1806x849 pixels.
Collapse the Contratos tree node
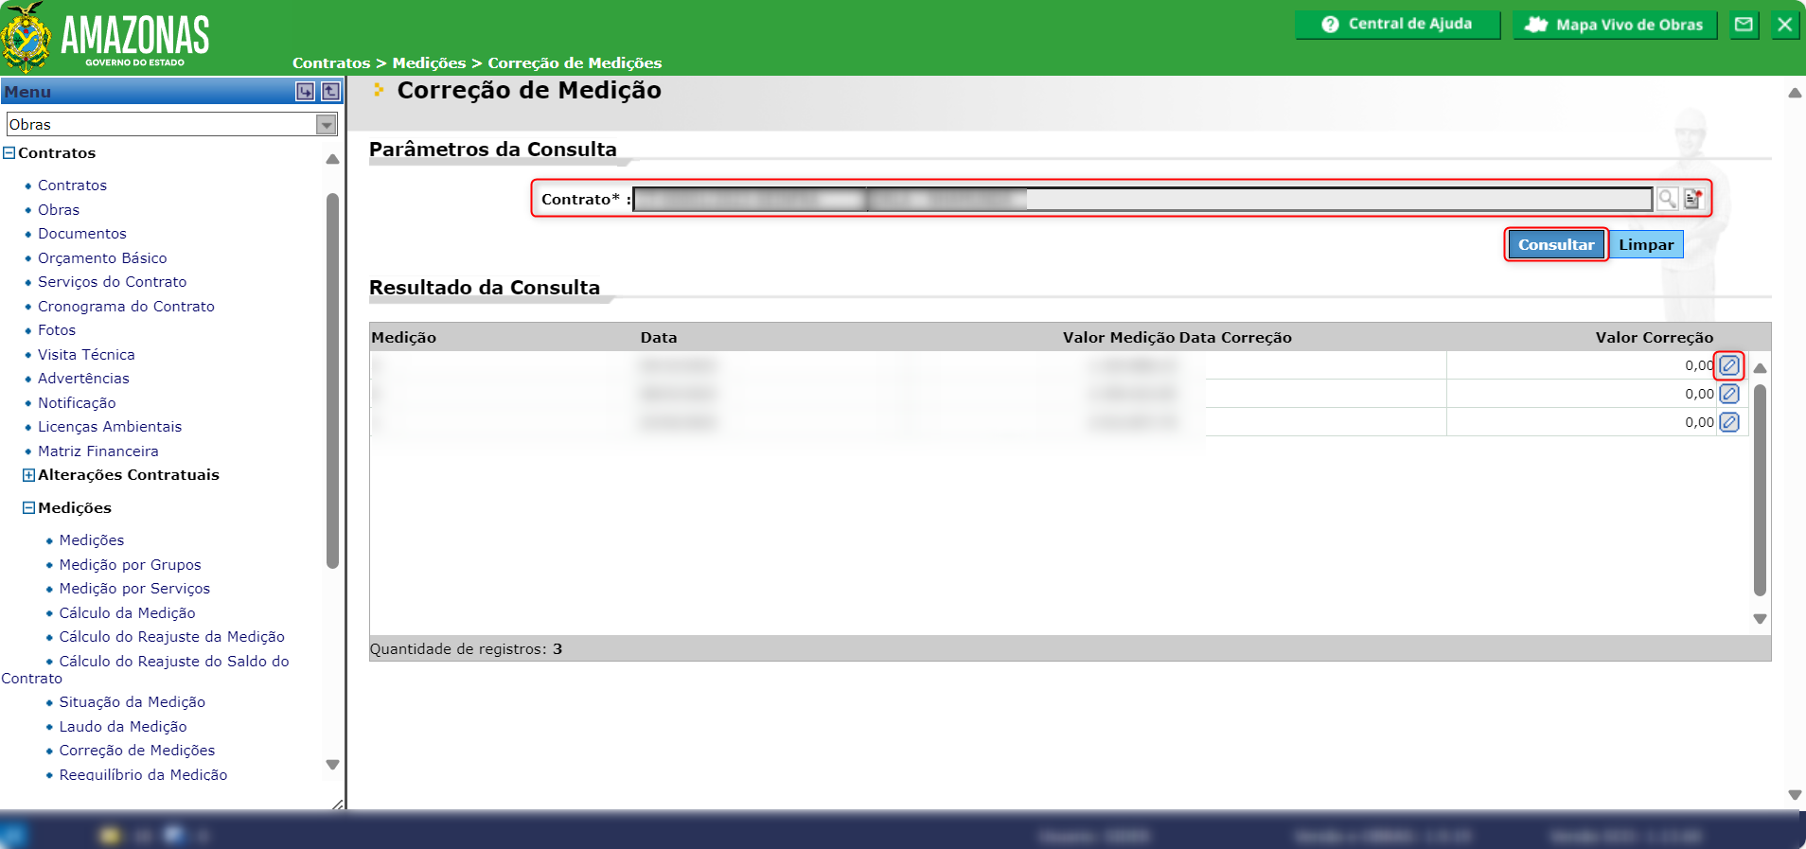tap(9, 153)
